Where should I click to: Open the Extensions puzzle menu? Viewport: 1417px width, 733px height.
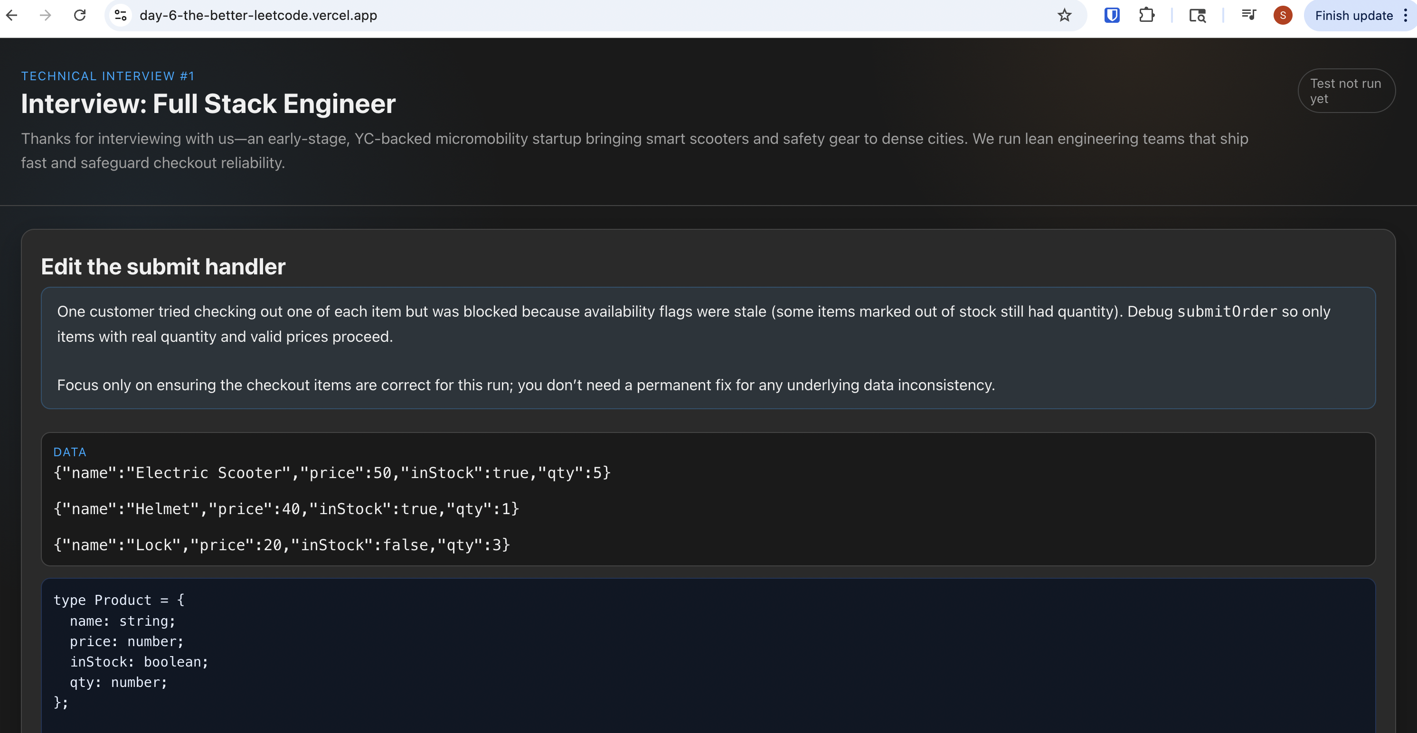click(1146, 15)
